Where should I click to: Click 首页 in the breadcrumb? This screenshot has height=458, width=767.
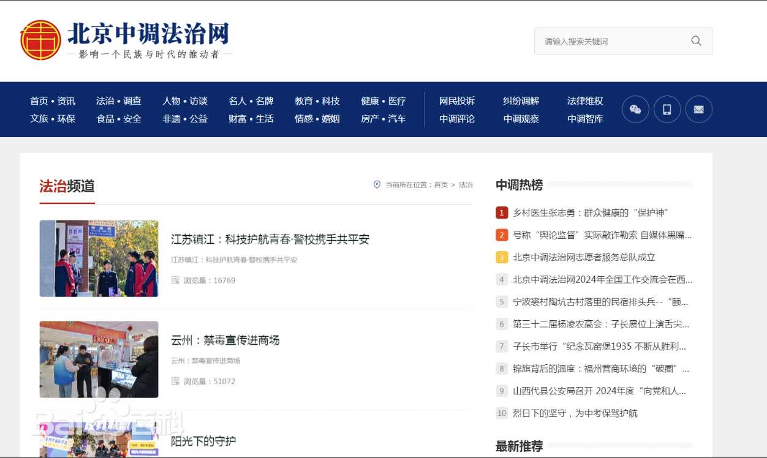(x=440, y=185)
